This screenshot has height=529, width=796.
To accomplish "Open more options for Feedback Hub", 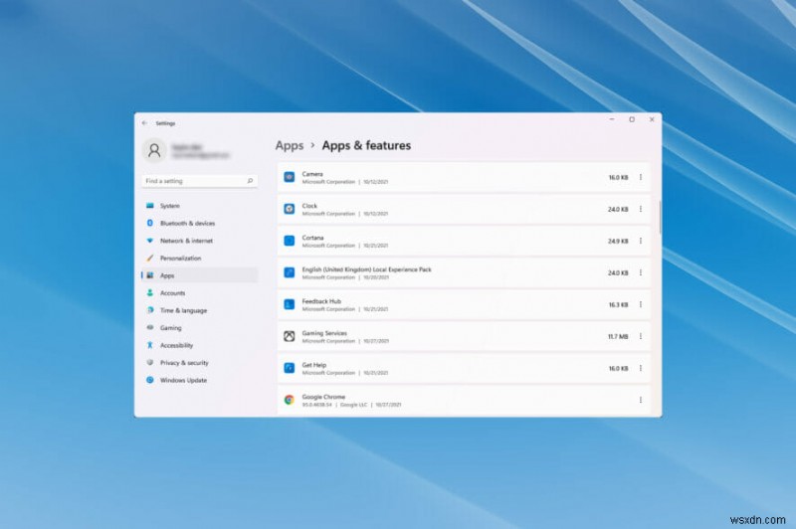I will 641,304.
